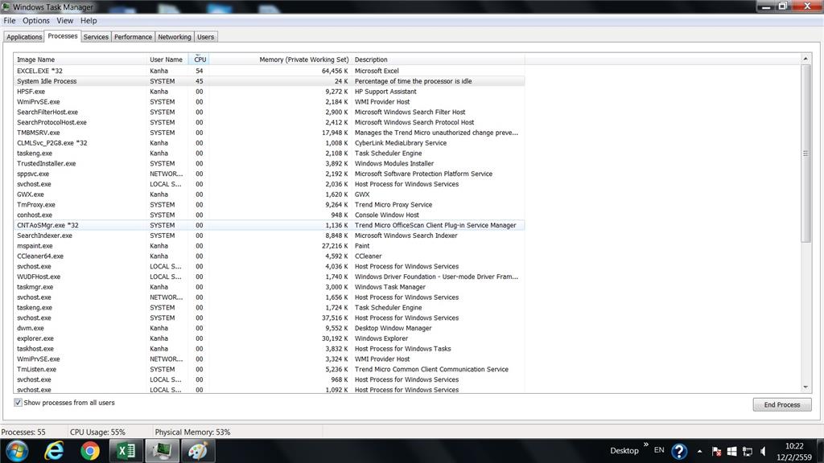
Task: Select taskhost.exe process
Action: pyautogui.click(x=269, y=349)
